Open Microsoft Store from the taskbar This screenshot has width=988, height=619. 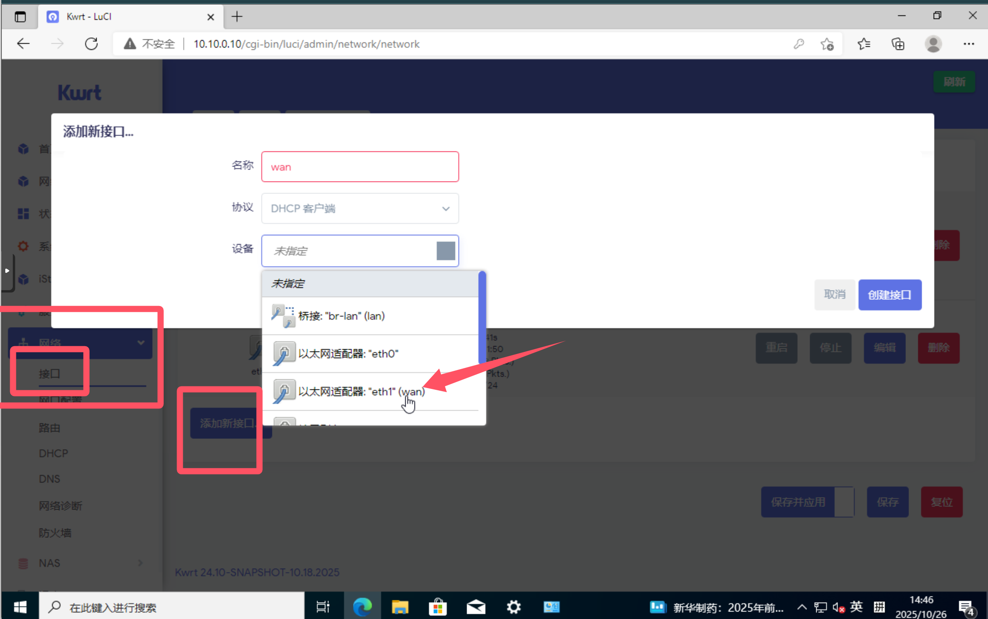437,607
